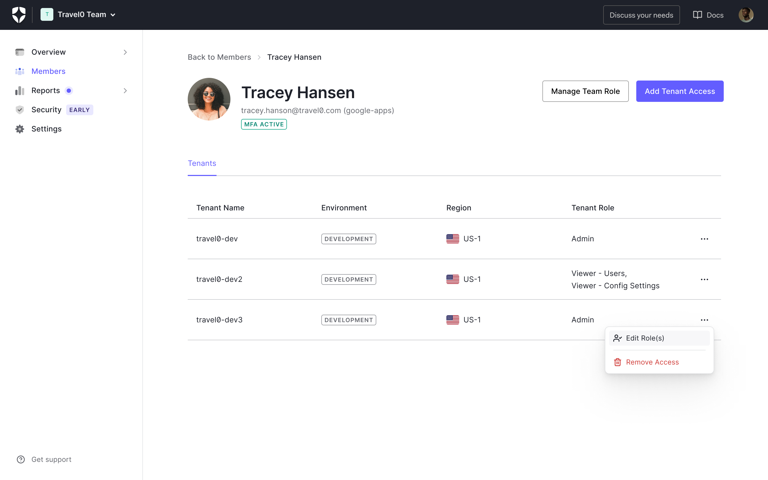Click the Docs book icon in the header
The height and width of the screenshot is (480, 768).
(x=697, y=15)
